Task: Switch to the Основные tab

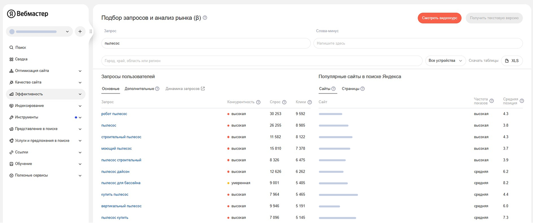Action: click(111, 89)
